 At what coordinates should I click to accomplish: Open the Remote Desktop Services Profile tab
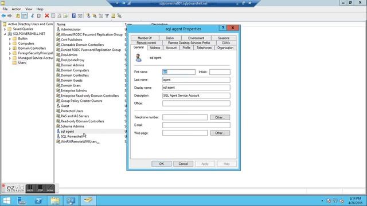[189, 43]
